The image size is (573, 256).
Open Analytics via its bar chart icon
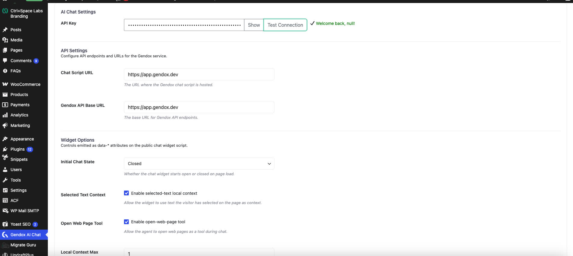[5, 115]
